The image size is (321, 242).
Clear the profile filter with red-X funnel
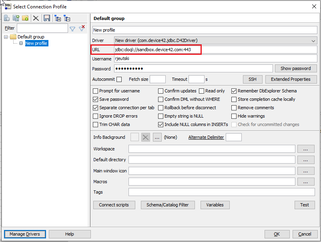(x=82, y=28)
